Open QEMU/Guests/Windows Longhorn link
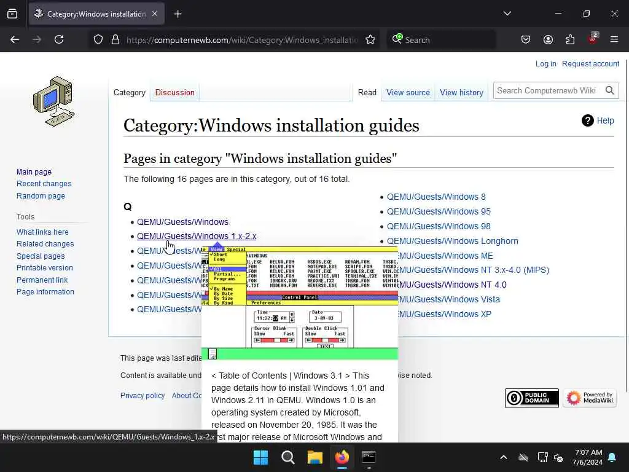 [453, 241]
